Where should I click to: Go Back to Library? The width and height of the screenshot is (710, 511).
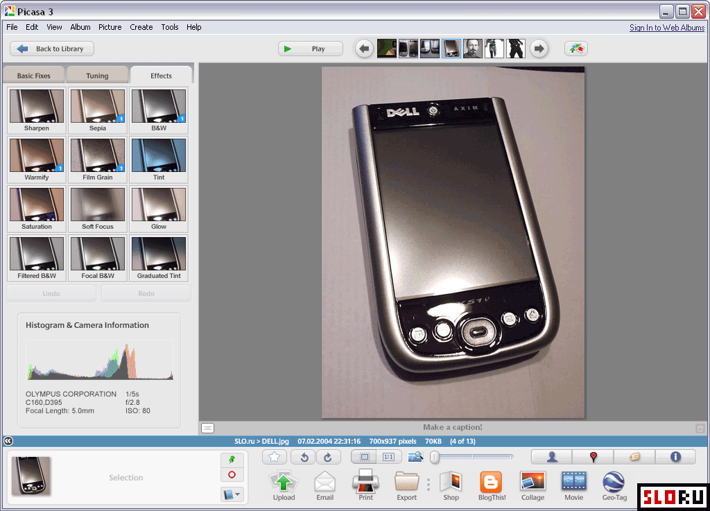coord(51,49)
